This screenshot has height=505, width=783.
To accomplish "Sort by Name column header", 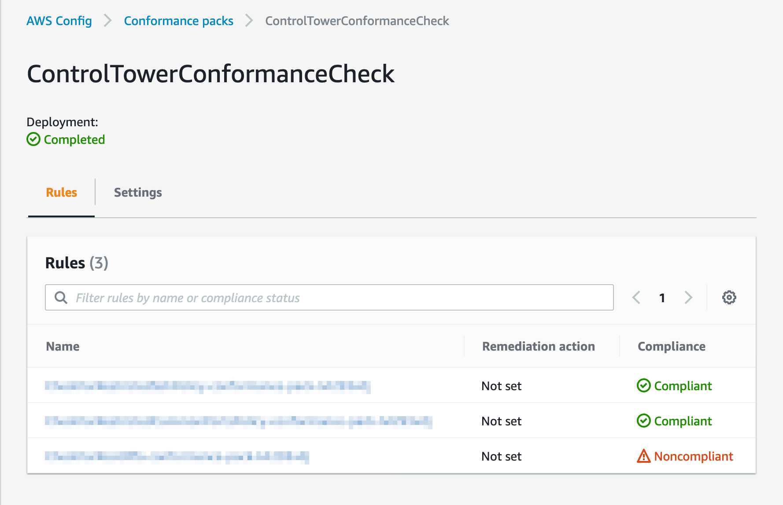I will [63, 346].
